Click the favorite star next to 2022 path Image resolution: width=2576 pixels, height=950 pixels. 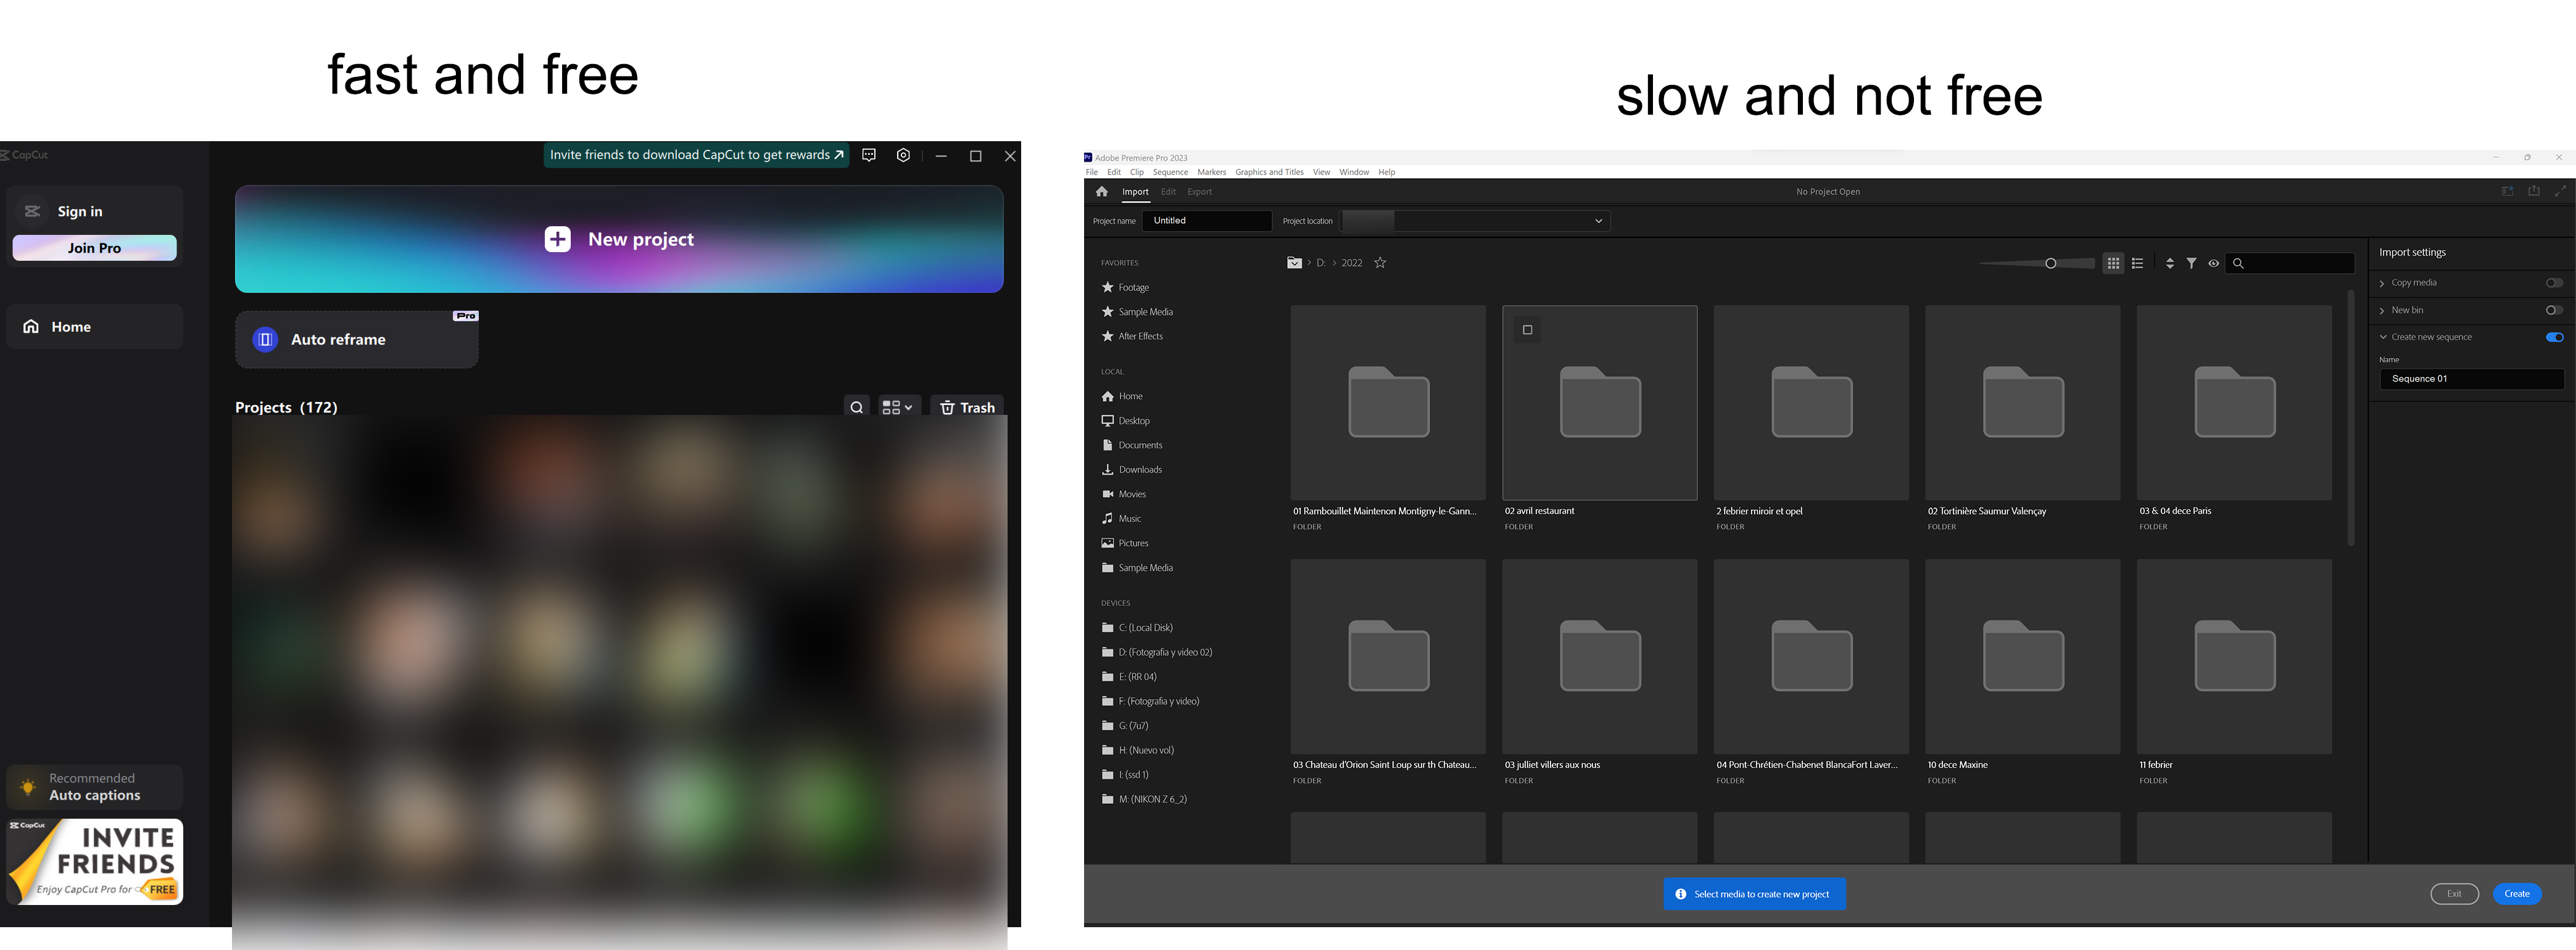(x=1379, y=262)
